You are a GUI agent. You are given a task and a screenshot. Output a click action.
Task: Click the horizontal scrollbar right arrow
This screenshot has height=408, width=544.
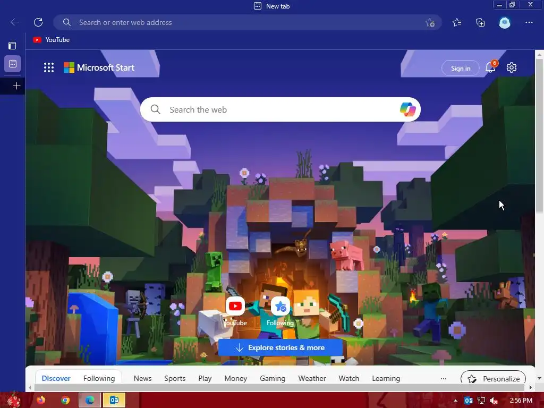coord(531,387)
